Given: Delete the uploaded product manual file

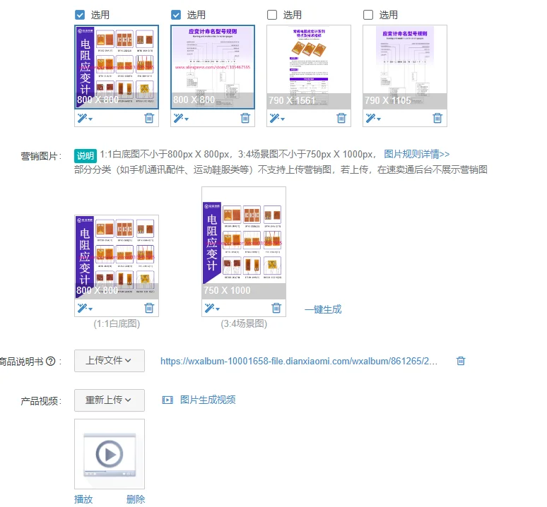Looking at the screenshot, I should [461, 361].
